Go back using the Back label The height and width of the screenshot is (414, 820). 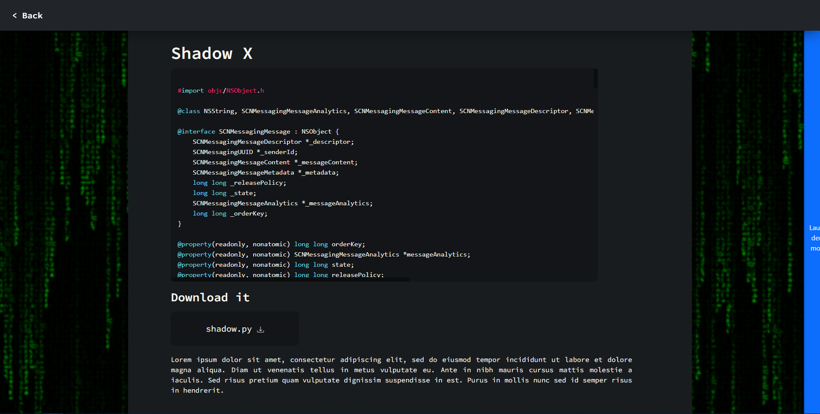pos(32,15)
